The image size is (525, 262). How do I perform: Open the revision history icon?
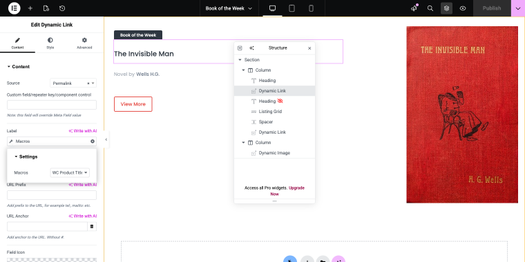62,8
